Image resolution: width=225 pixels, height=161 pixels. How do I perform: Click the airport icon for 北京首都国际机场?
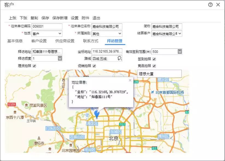153,92
